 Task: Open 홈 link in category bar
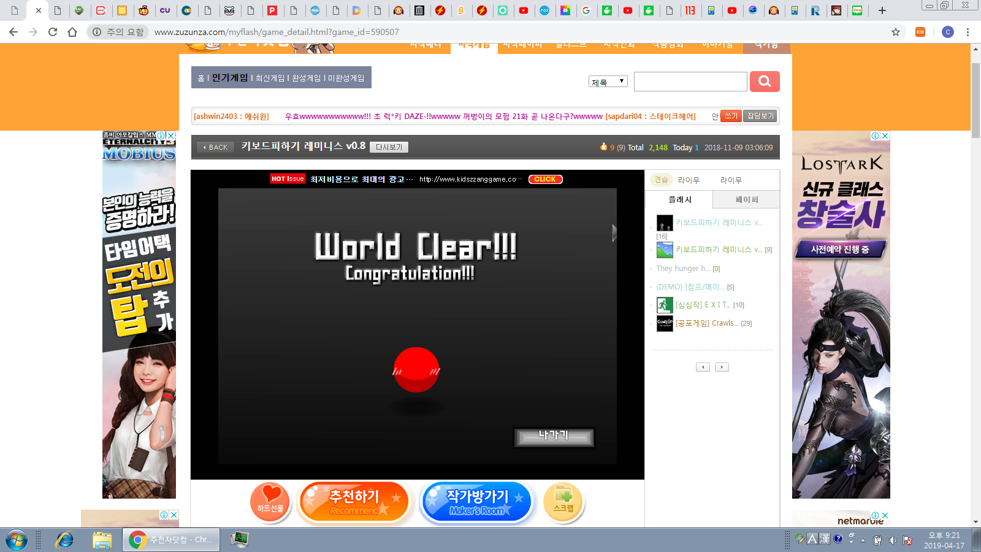click(201, 78)
